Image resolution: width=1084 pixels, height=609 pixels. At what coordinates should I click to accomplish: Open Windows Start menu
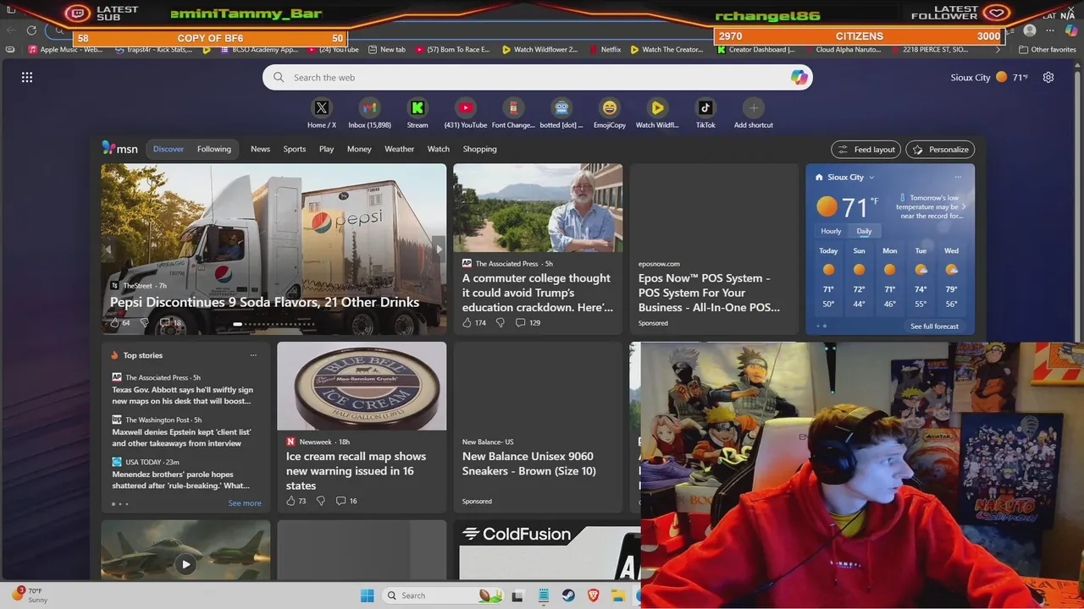point(367,595)
